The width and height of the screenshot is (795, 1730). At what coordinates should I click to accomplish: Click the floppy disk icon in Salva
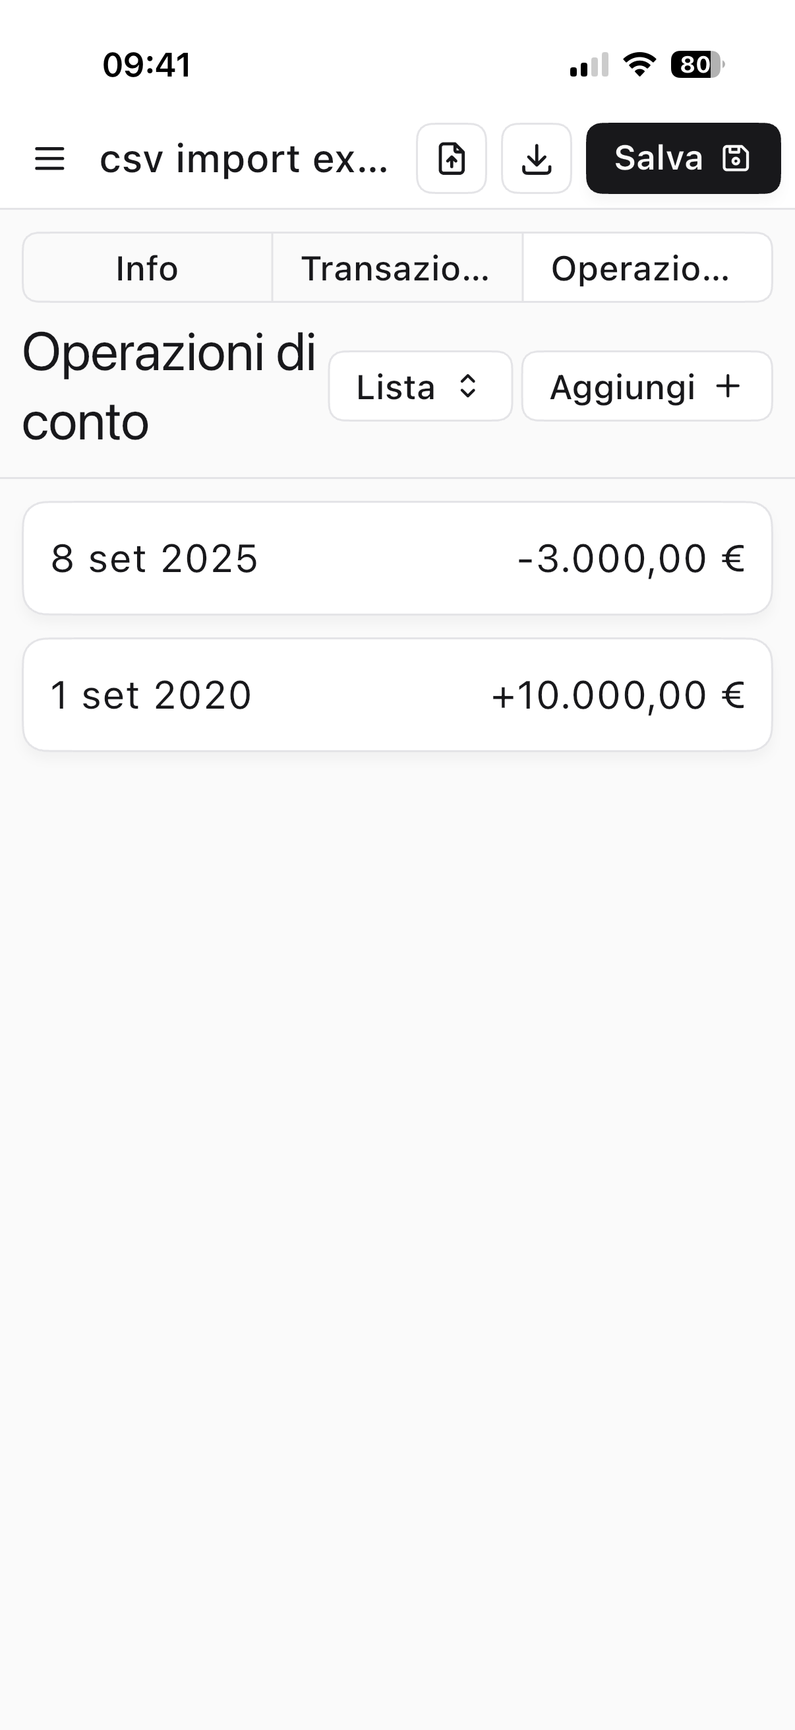click(x=735, y=158)
